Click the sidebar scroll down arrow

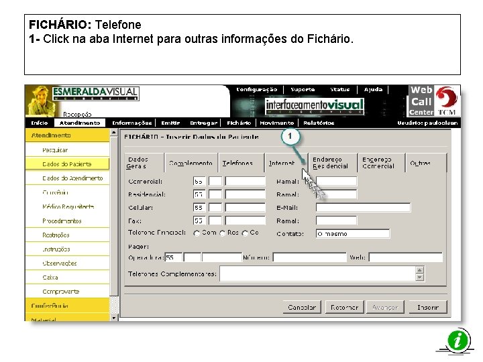point(113,318)
